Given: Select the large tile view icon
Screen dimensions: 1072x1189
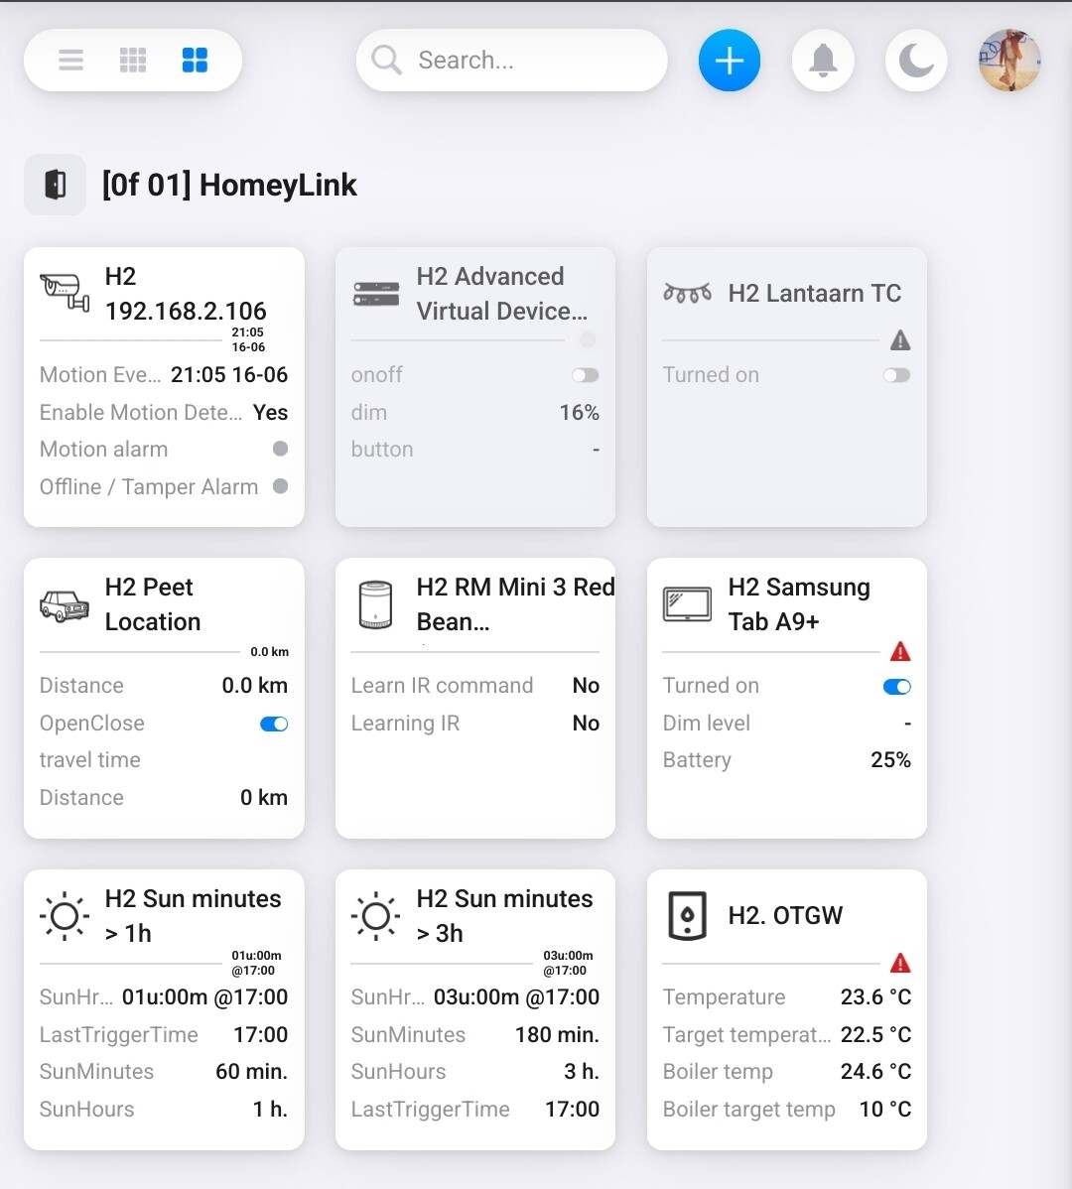Looking at the screenshot, I should tap(195, 60).
